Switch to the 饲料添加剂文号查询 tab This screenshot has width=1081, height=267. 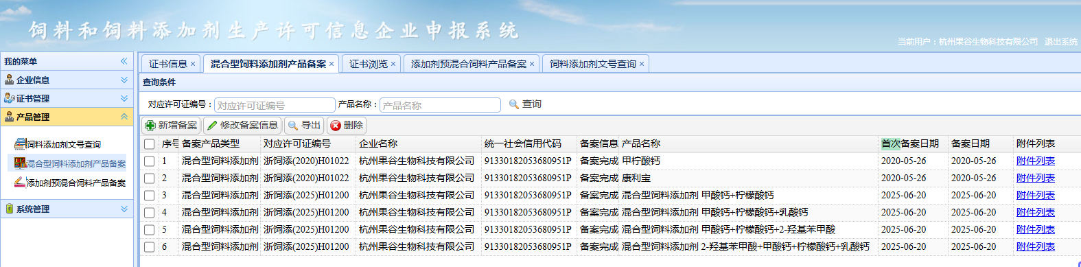(593, 64)
